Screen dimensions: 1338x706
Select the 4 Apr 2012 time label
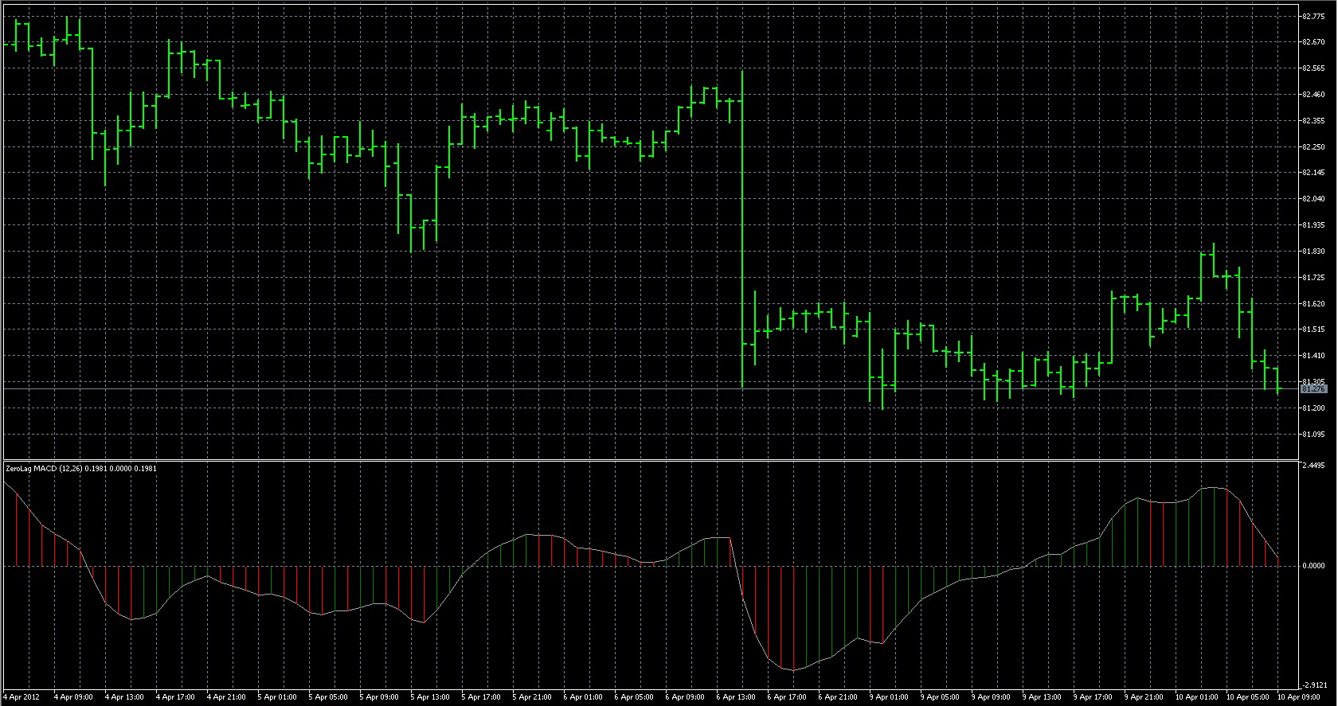click(22, 697)
